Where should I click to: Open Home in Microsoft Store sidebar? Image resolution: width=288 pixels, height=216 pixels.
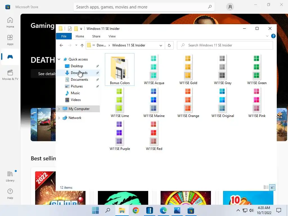coord(10,22)
